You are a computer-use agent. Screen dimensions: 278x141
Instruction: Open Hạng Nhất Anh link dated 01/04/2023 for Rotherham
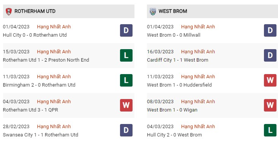click(x=54, y=27)
